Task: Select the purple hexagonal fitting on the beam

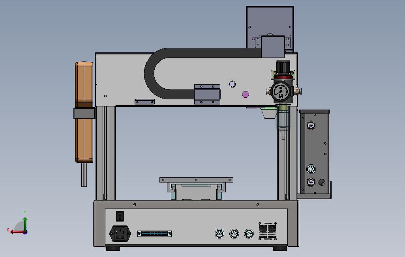Action: 246,95
